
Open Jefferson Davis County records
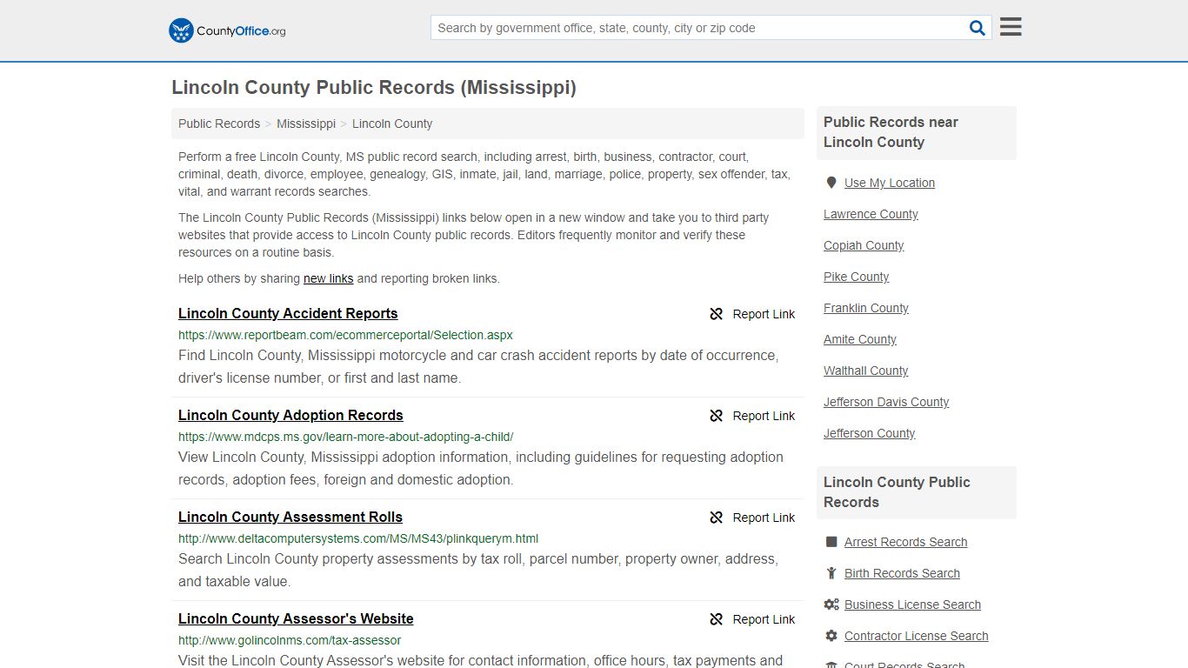(x=886, y=402)
